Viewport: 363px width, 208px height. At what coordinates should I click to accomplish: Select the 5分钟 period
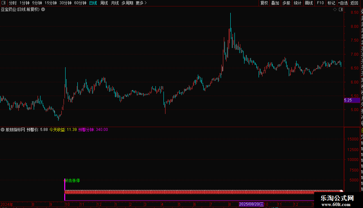(x=37, y=3)
